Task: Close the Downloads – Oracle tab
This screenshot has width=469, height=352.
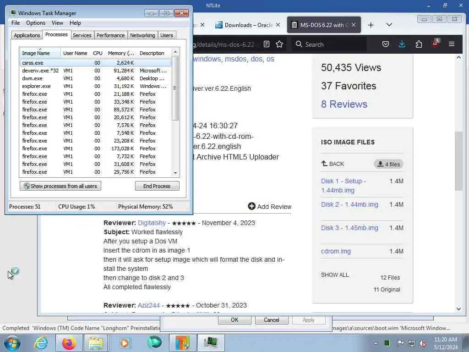Action: coord(278,25)
